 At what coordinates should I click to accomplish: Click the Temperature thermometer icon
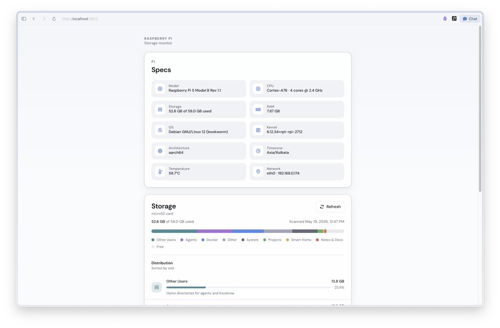coord(160,171)
